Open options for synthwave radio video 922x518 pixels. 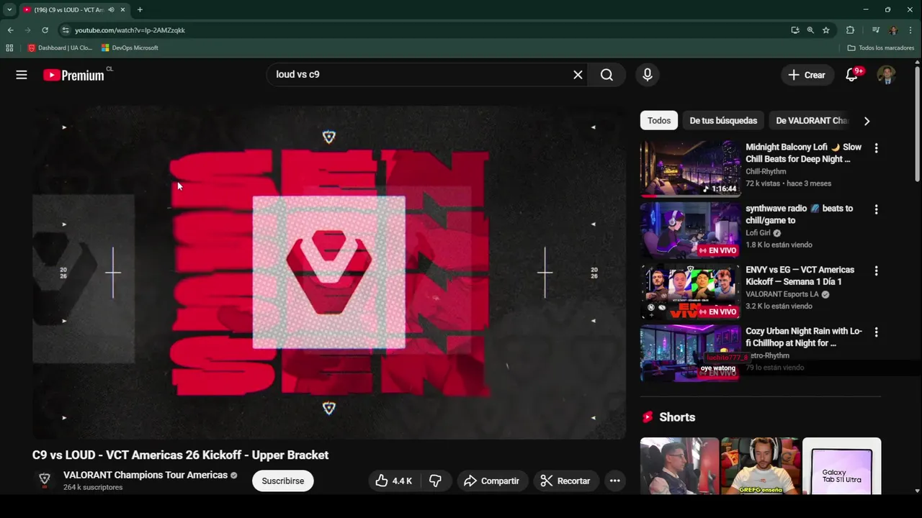pyautogui.click(x=876, y=209)
